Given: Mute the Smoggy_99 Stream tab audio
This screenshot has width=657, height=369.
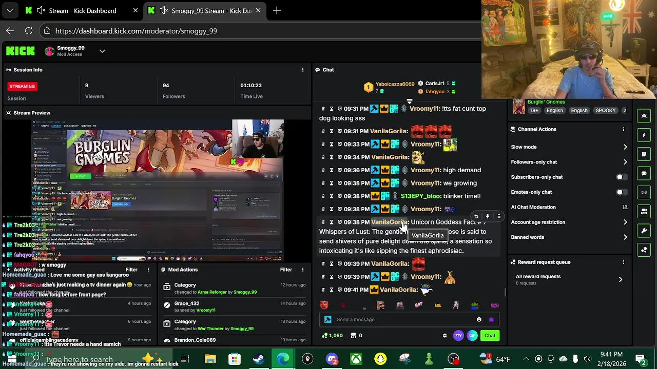Looking at the screenshot, I should [163, 10].
